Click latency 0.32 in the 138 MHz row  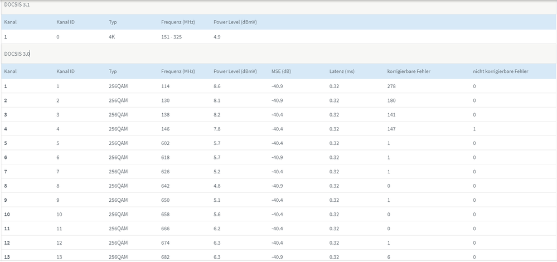pos(334,115)
